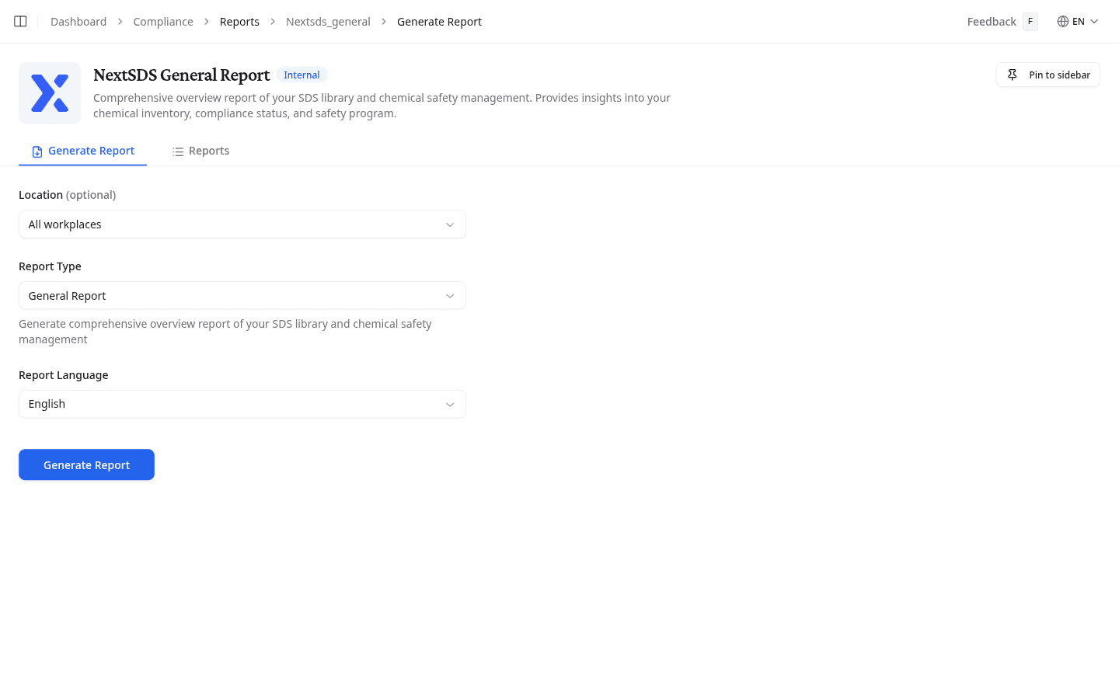Click the NextSDS General Report heading

(182, 75)
